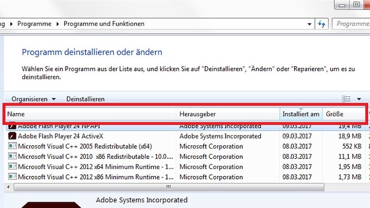Click the 1,73 MB size value
The image size is (370, 208).
(x=350, y=177)
